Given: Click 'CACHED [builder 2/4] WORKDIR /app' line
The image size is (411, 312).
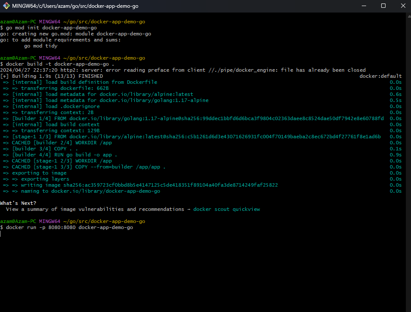Looking at the screenshot, I should [57, 143].
